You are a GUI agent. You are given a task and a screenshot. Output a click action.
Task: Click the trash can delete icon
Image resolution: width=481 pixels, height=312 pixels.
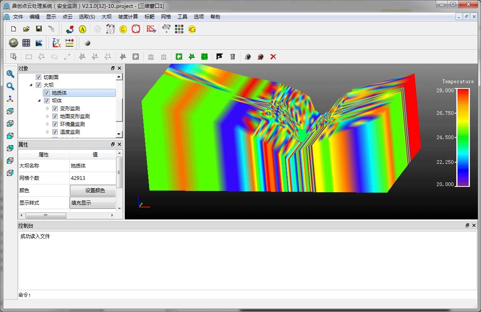(232, 57)
